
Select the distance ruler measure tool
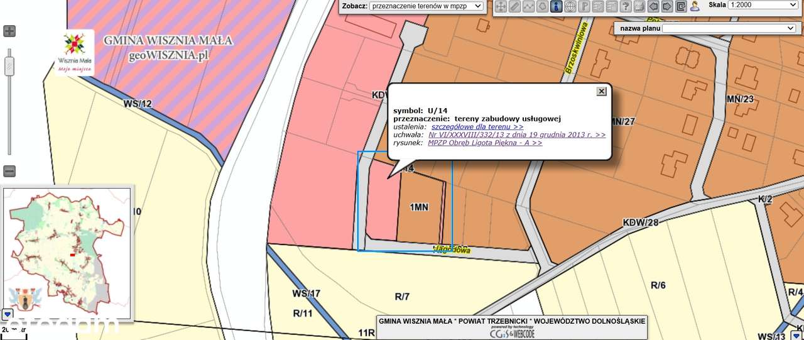click(514, 7)
